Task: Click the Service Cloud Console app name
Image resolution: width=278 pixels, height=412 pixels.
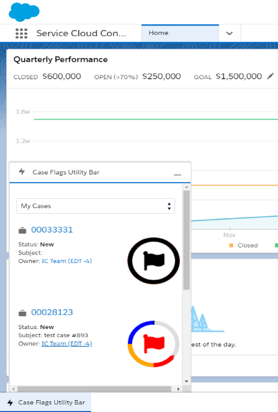Action: coord(81,34)
